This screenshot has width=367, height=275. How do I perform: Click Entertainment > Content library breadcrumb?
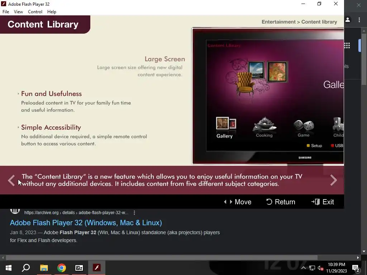point(299,22)
